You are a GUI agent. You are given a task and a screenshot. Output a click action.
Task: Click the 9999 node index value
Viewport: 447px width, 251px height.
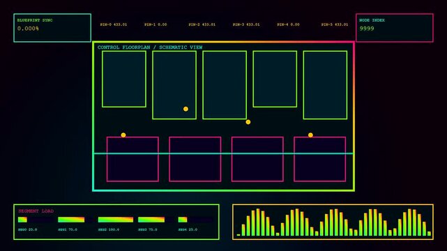[x=367, y=29]
